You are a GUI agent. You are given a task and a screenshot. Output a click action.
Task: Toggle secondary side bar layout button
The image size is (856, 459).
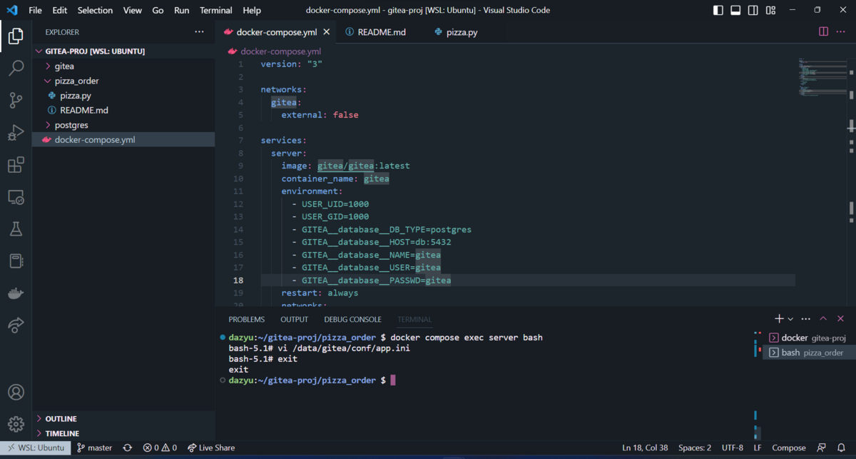(753, 10)
